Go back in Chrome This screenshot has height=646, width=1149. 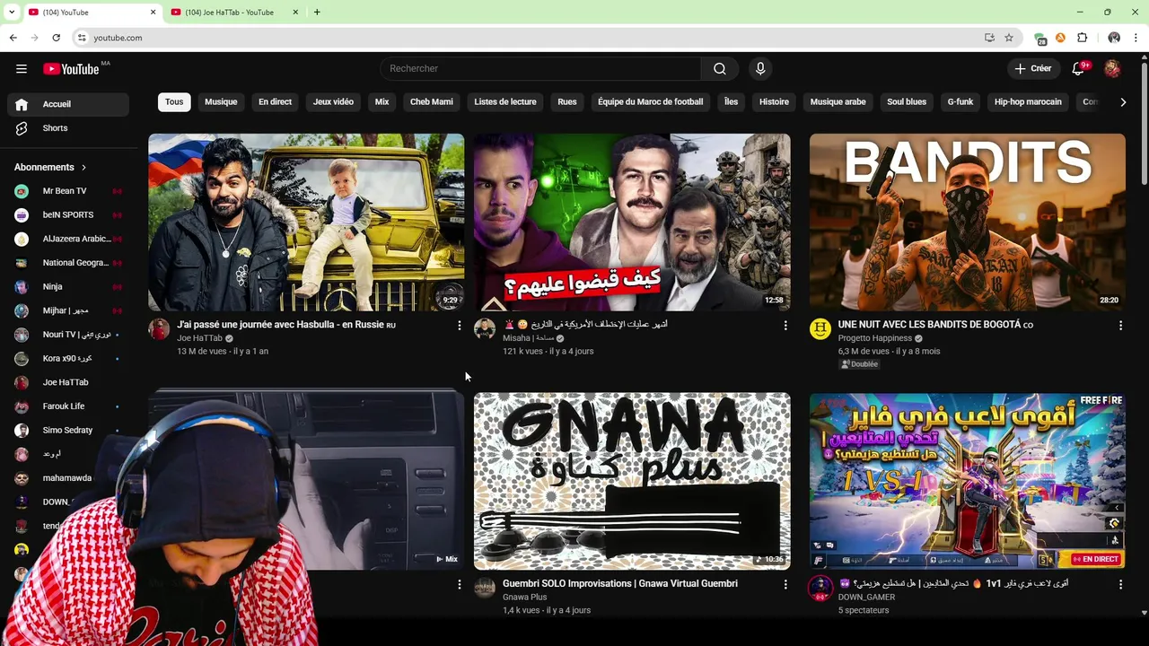(x=13, y=38)
